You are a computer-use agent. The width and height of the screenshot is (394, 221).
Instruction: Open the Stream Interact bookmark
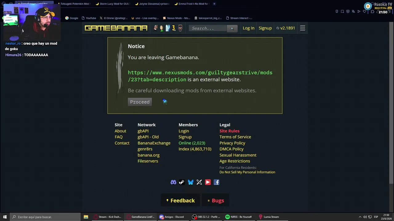pos(239,18)
